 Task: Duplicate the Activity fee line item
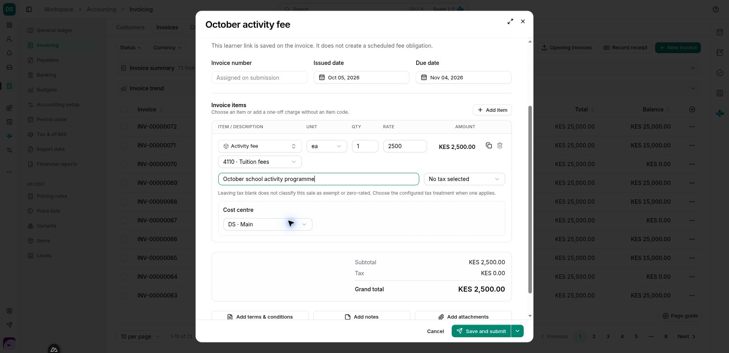coord(488,145)
